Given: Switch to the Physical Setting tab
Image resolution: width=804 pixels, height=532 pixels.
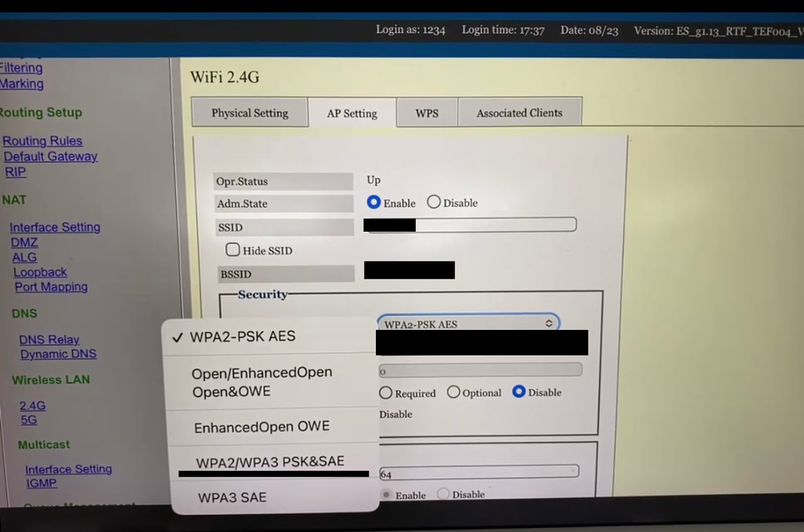Looking at the screenshot, I should (x=249, y=113).
